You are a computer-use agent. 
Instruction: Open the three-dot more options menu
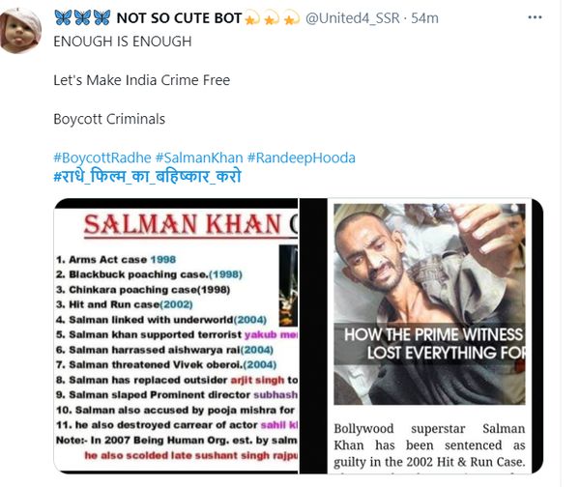click(535, 17)
